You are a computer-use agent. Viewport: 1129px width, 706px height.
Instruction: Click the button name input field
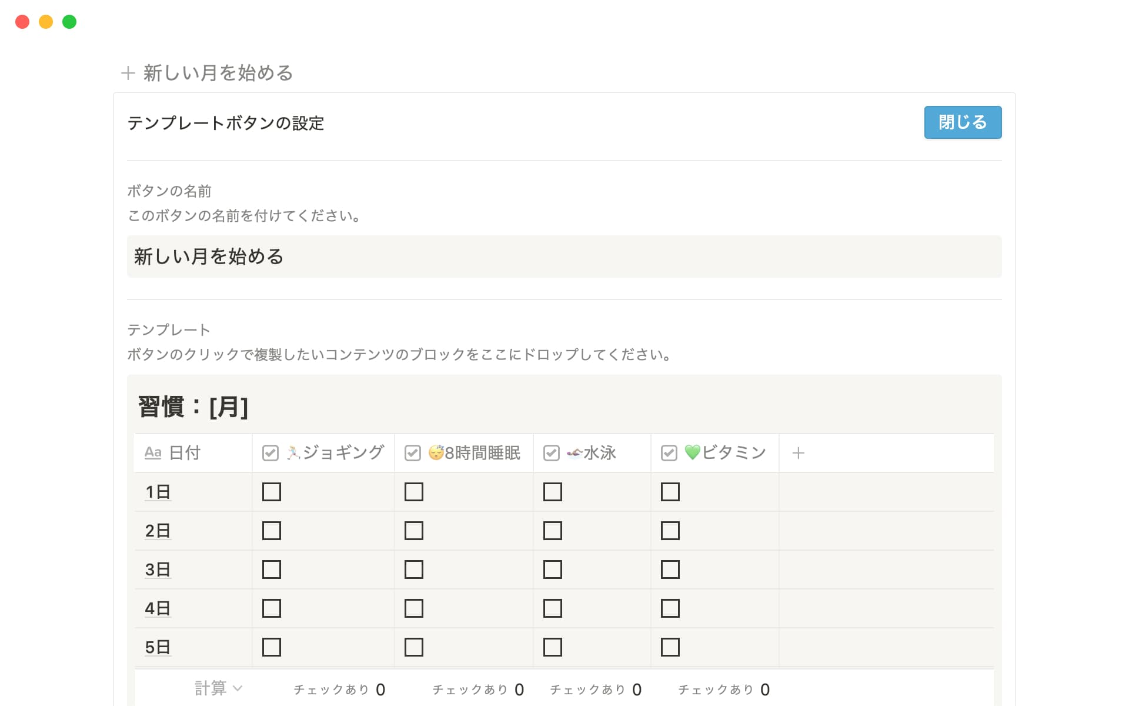(564, 257)
